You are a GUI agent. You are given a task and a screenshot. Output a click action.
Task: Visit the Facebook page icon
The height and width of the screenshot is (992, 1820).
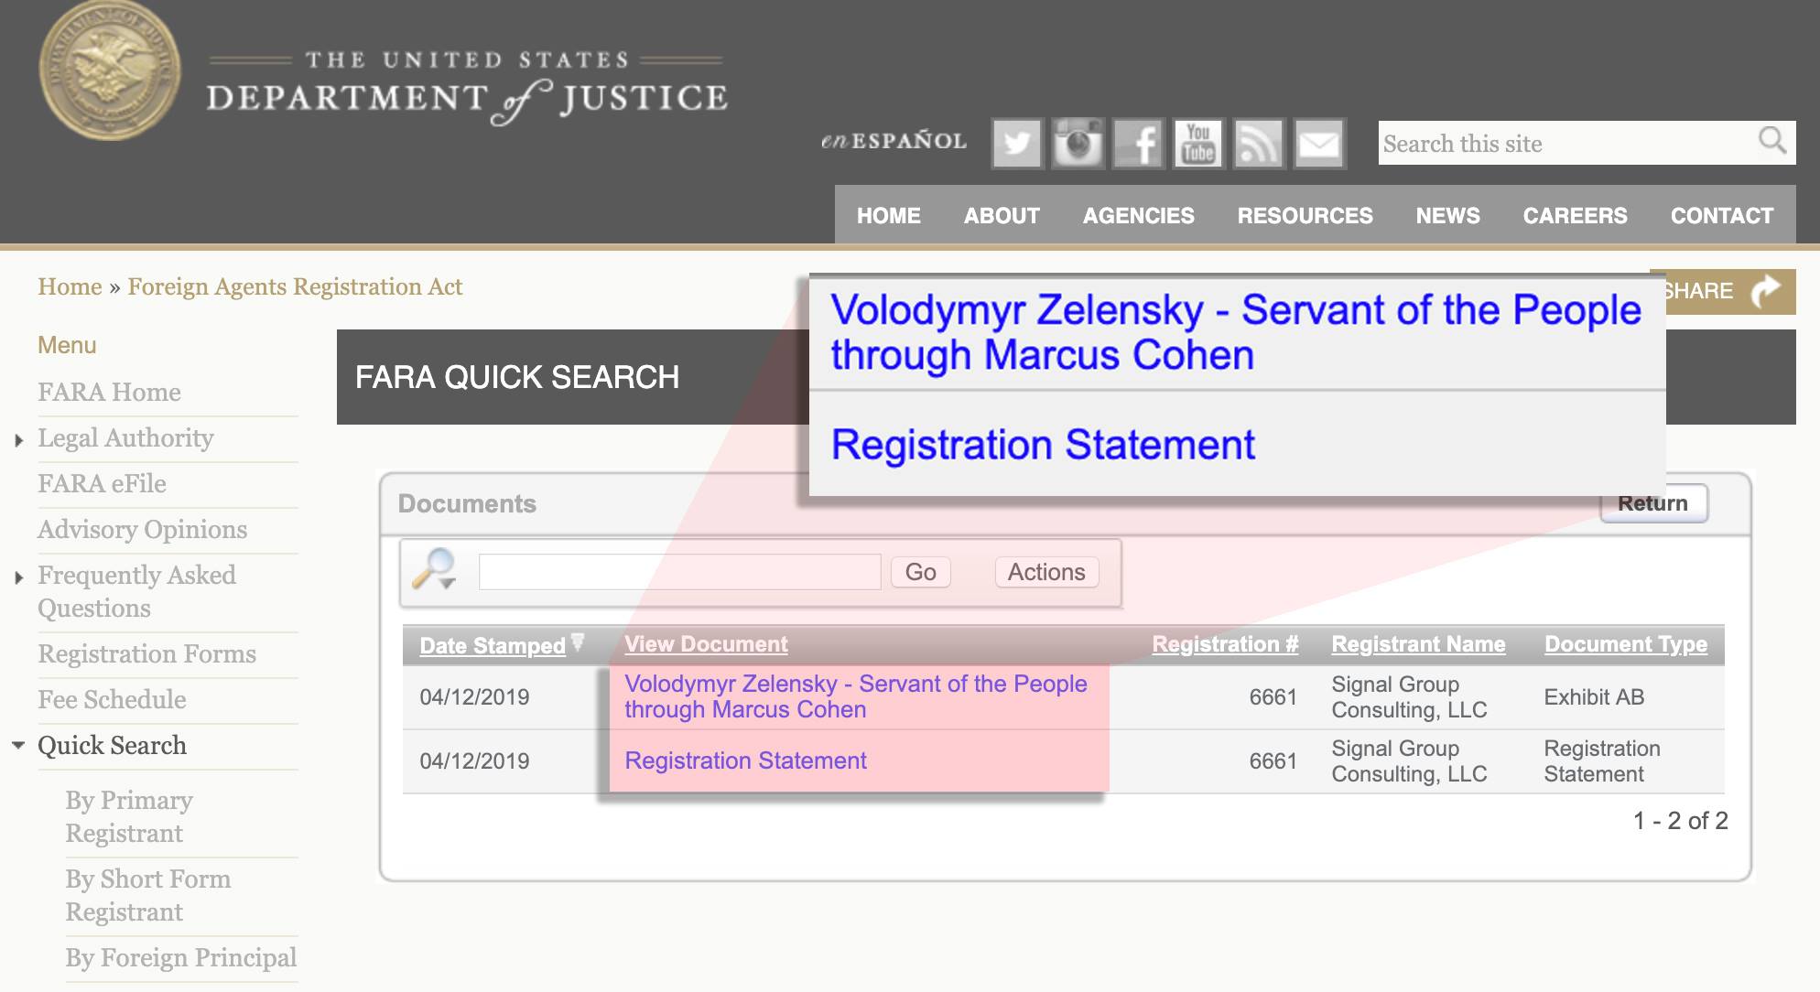(x=1138, y=144)
